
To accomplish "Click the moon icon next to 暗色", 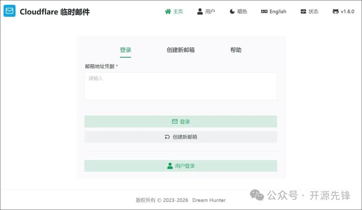I will point(232,11).
